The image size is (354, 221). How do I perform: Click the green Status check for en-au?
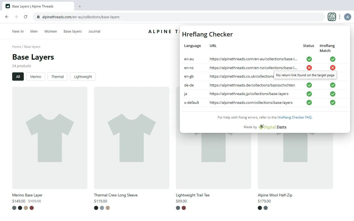click(309, 59)
